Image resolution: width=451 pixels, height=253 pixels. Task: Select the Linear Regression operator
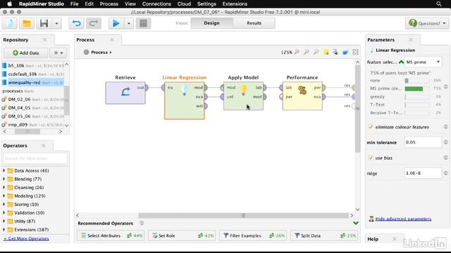click(185, 100)
